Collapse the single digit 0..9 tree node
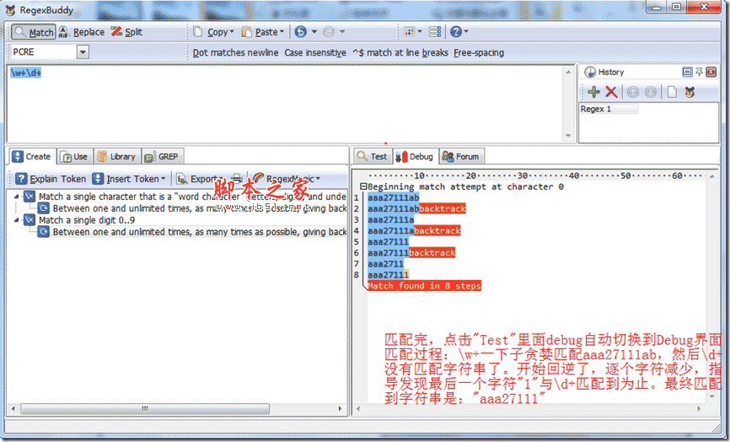 click(x=16, y=220)
